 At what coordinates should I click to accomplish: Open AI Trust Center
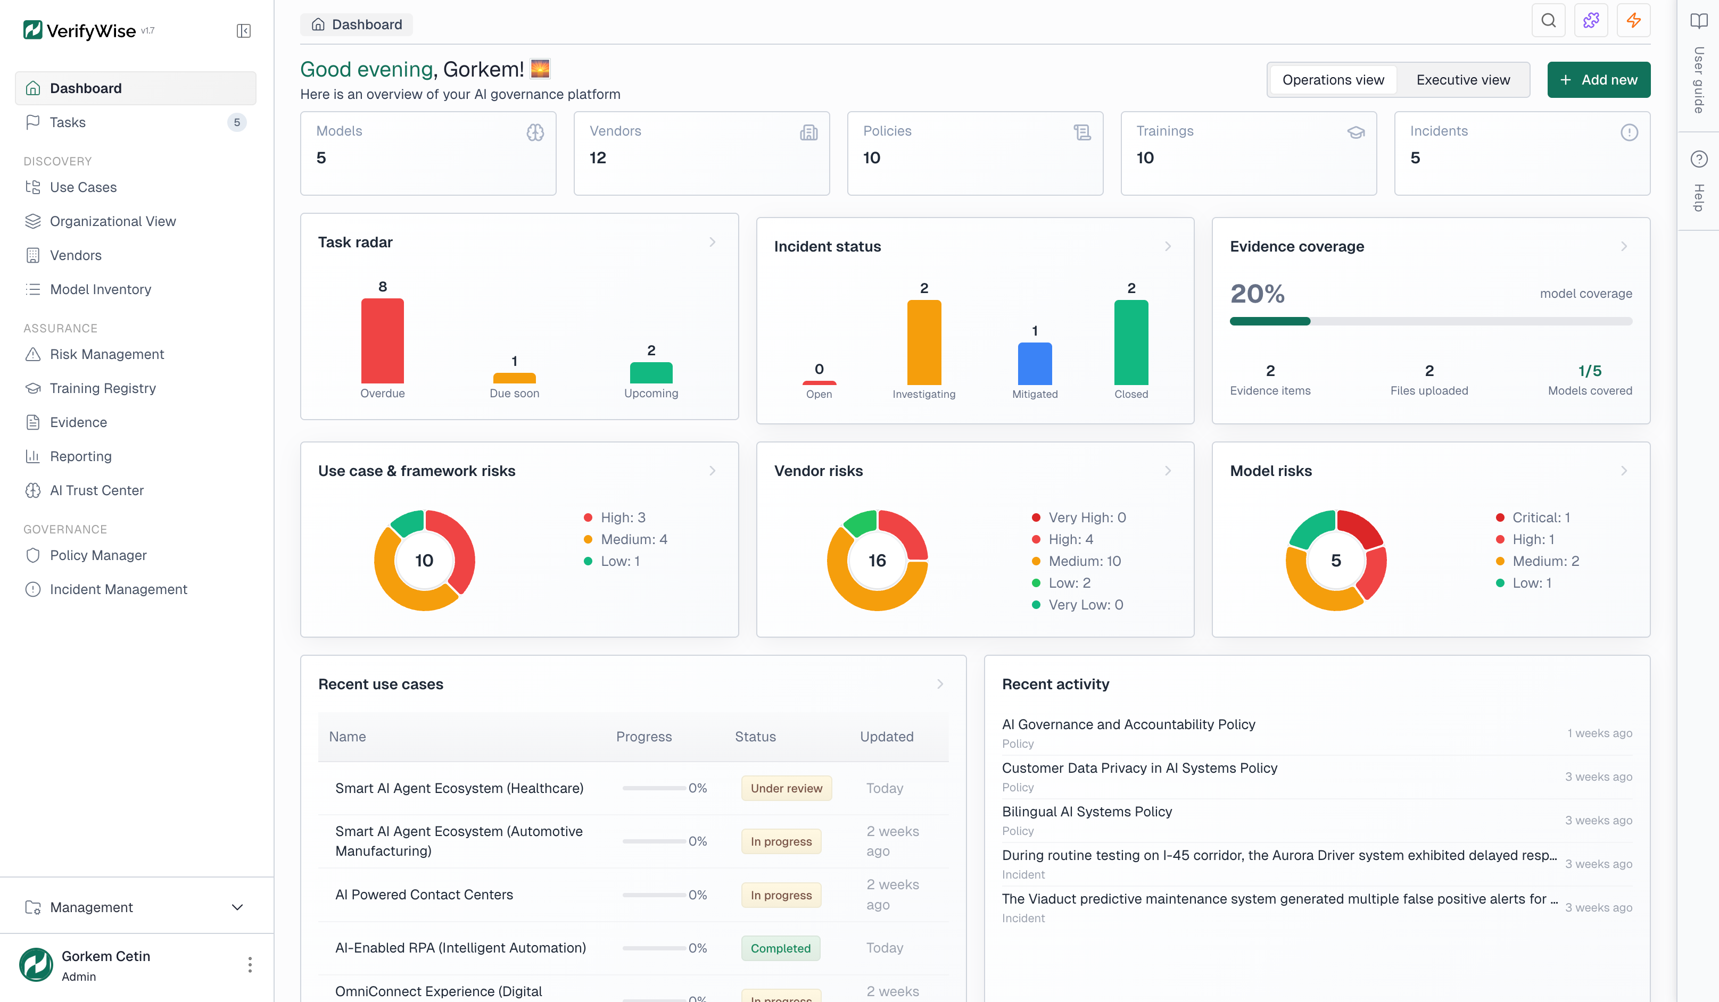[x=136, y=490]
